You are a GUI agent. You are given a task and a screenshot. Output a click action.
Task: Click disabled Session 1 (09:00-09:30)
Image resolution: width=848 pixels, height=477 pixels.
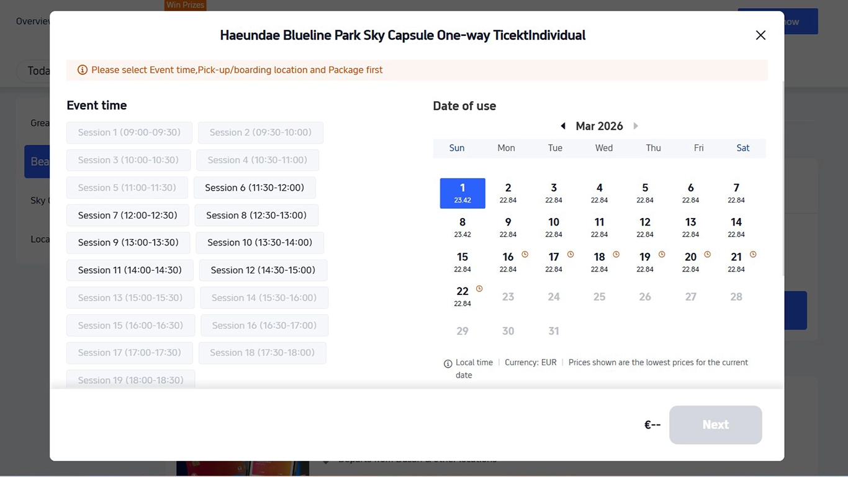pyautogui.click(x=129, y=133)
